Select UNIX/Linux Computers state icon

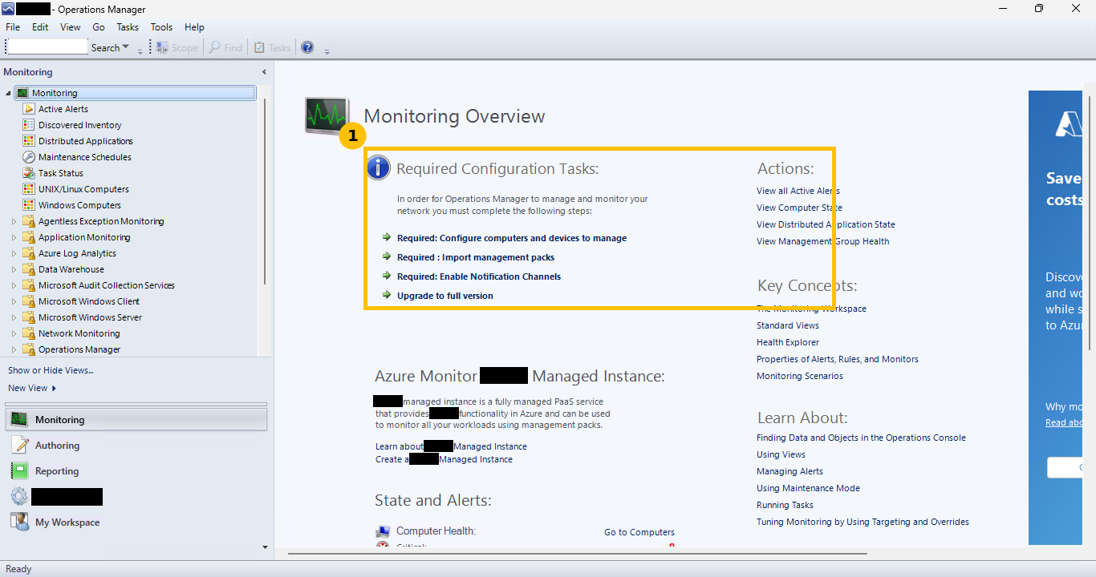(x=29, y=189)
